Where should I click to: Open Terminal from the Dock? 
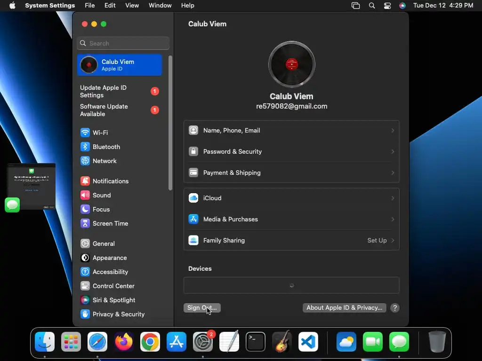256,342
